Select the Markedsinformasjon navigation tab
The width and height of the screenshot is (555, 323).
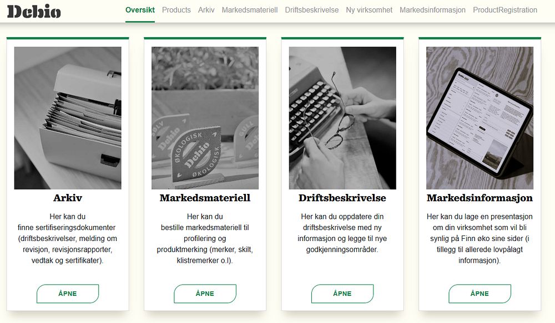pos(432,10)
